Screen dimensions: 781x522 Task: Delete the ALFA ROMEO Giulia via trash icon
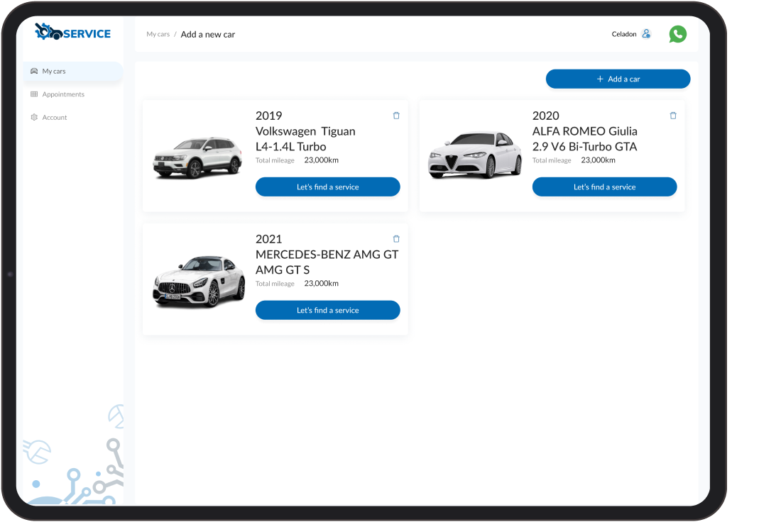click(673, 115)
